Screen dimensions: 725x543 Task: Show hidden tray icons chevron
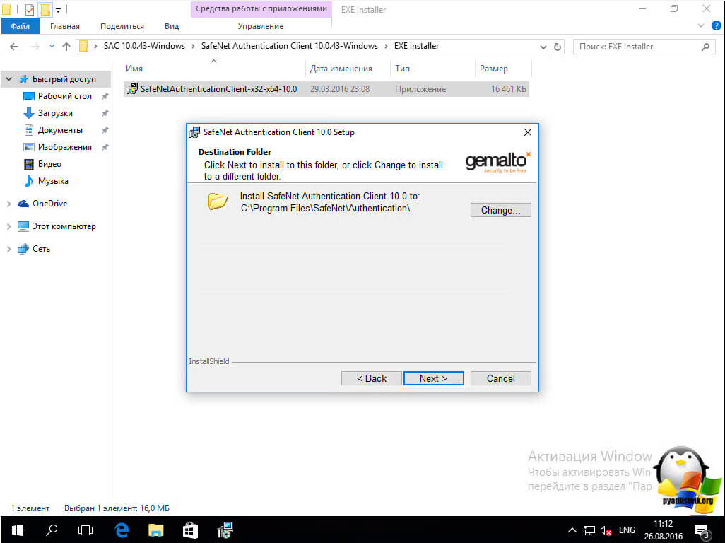click(x=572, y=530)
